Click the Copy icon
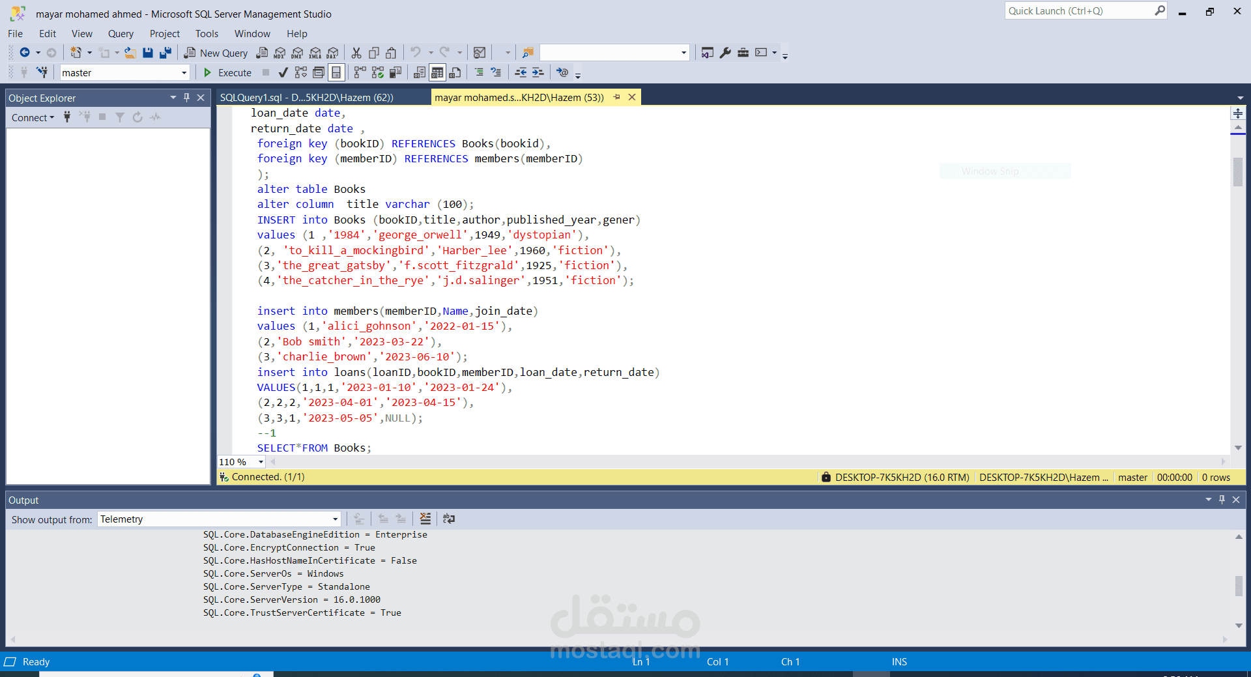 point(374,53)
